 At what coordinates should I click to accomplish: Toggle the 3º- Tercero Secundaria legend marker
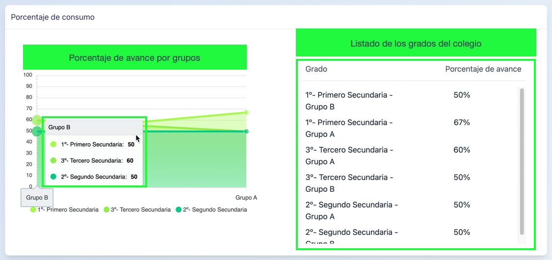pos(106,209)
